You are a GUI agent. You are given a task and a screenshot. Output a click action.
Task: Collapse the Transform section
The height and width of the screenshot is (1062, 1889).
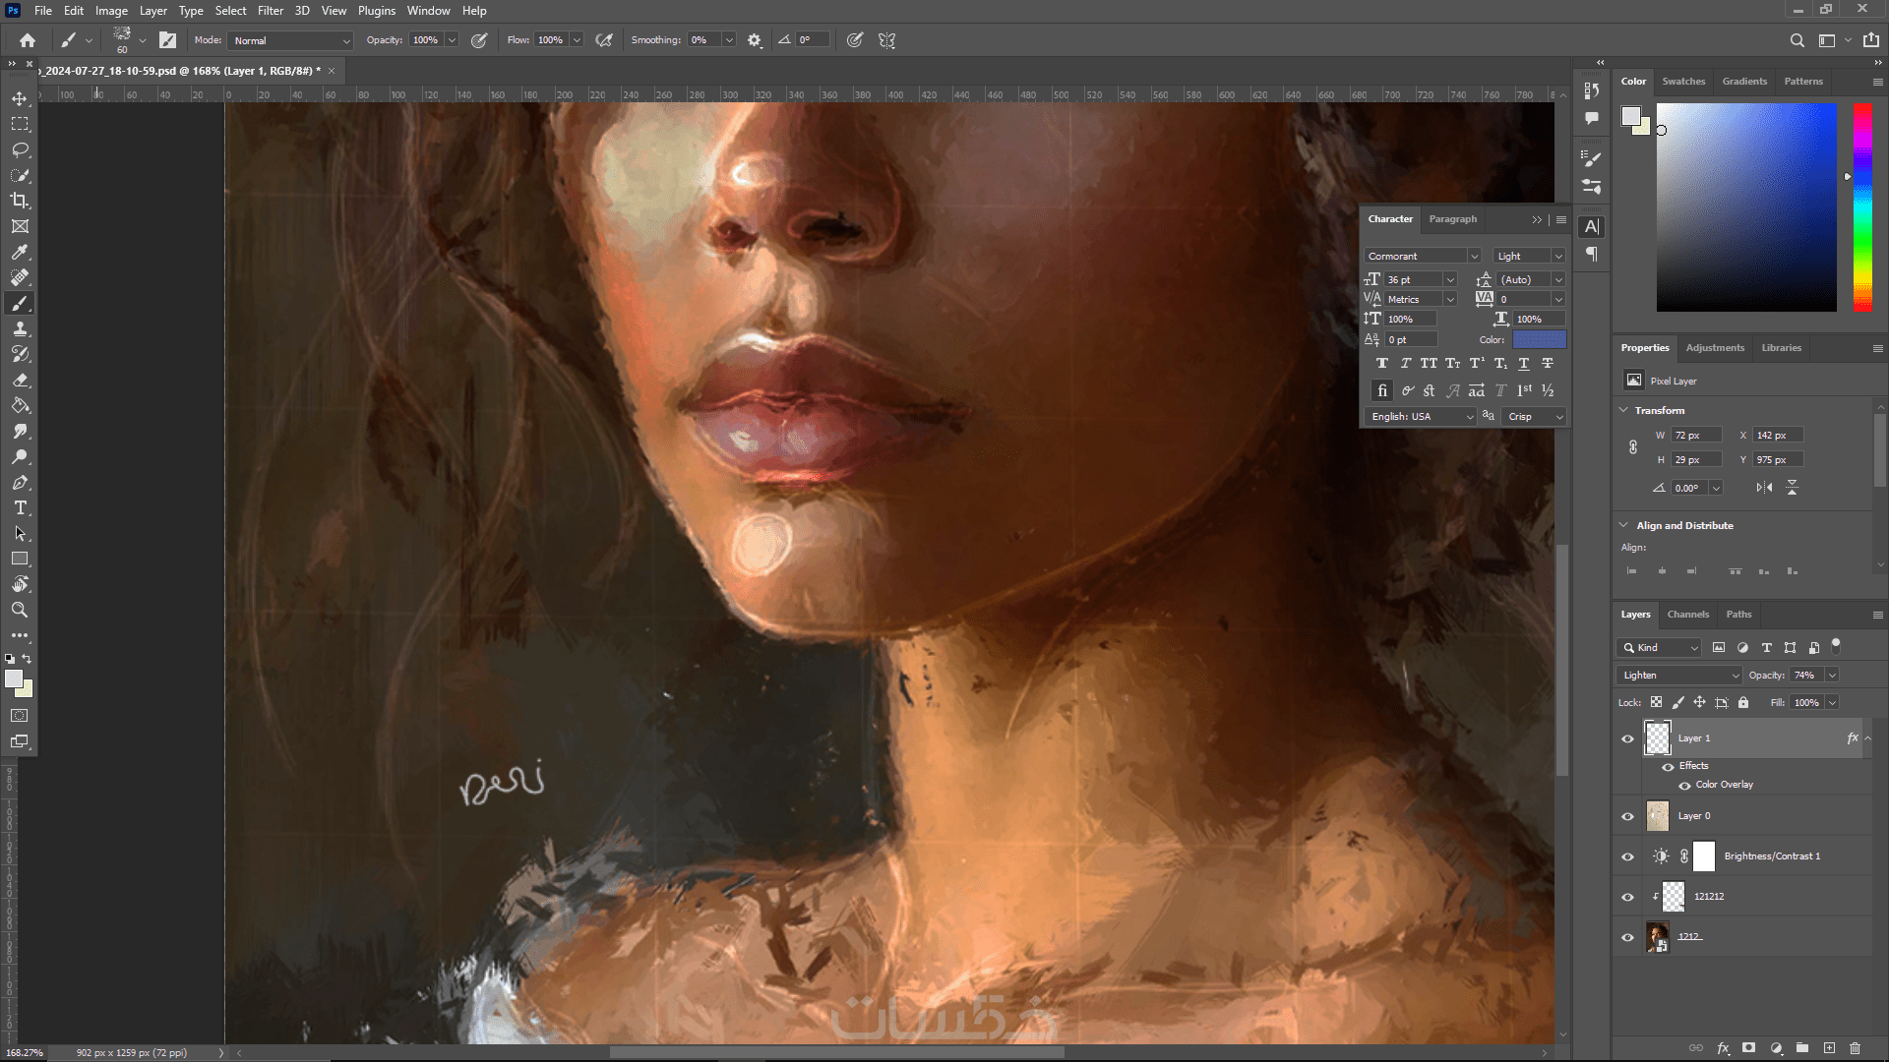click(1623, 410)
